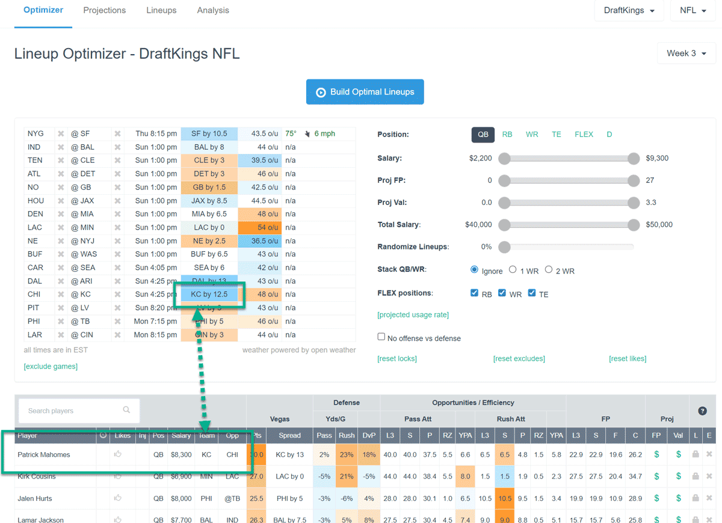
Task: Switch to the Analysis tab
Action: (x=213, y=10)
